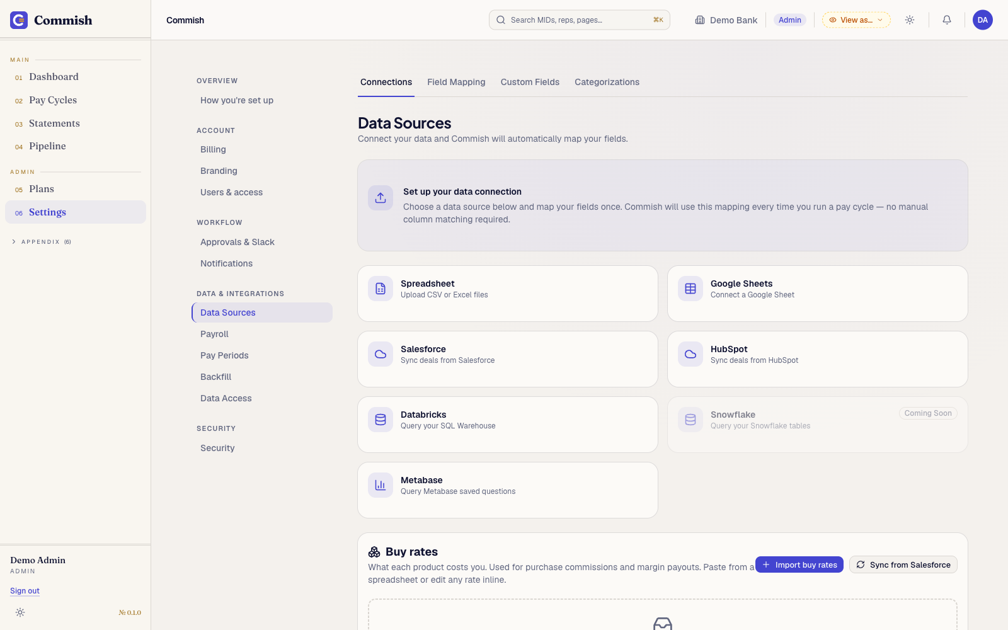Click the sun icon in sidebar footer
Image resolution: width=1008 pixels, height=630 pixels.
[x=20, y=612]
